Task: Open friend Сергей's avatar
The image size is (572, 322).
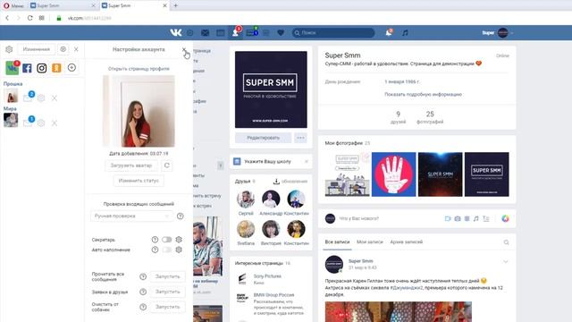Action: [246, 199]
